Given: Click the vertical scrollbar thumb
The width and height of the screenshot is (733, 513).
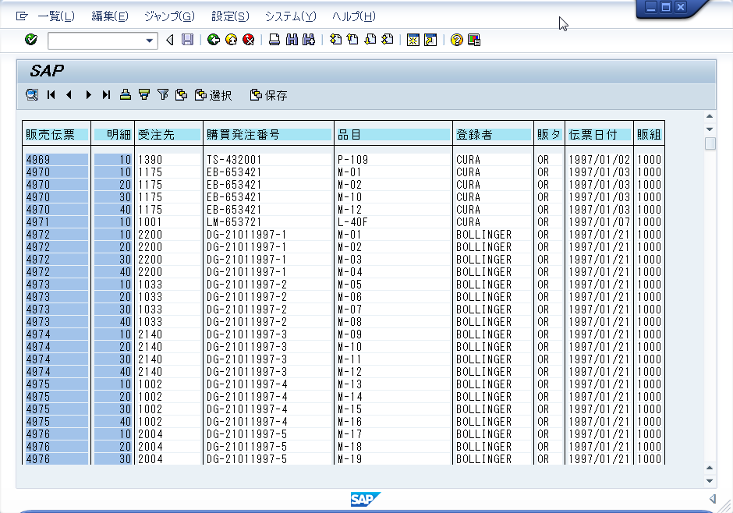Looking at the screenshot, I should point(710,143).
